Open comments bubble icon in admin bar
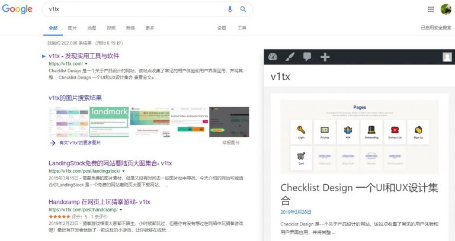455x241 pixels. [x=307, y=57]
